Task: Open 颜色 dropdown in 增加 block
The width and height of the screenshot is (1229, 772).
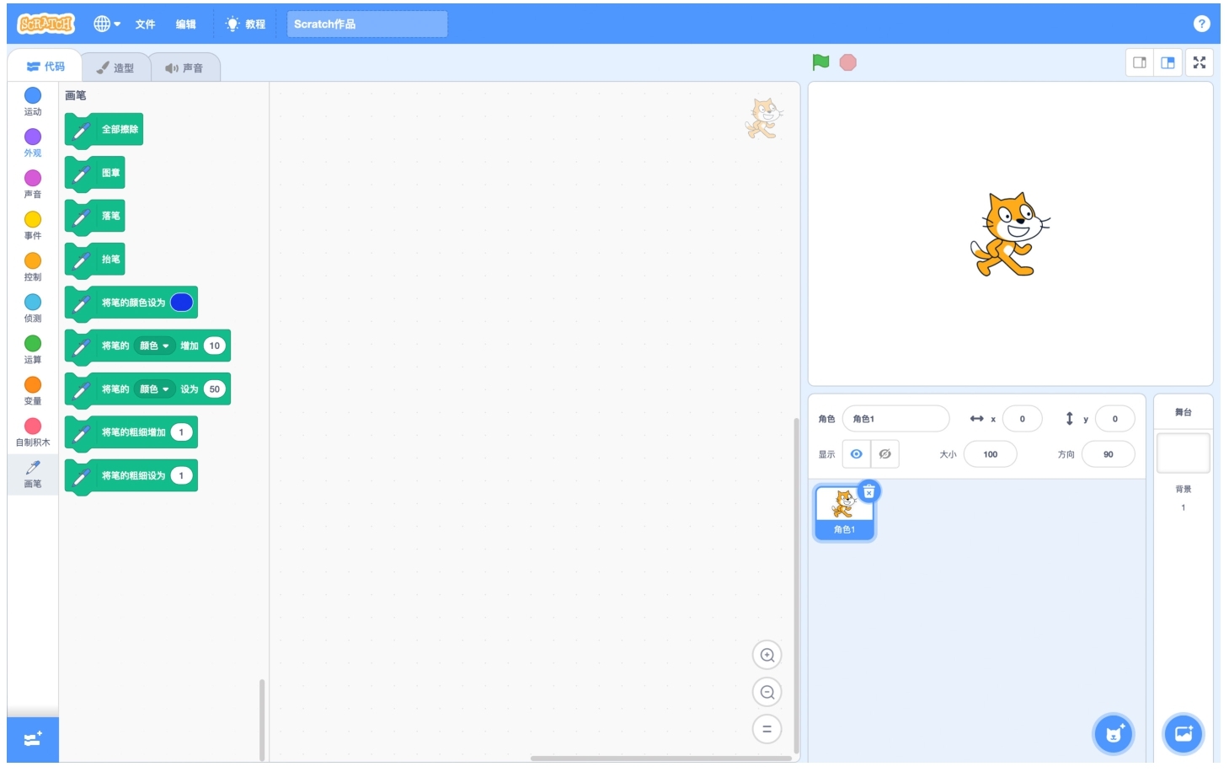Action: point(154,346)
